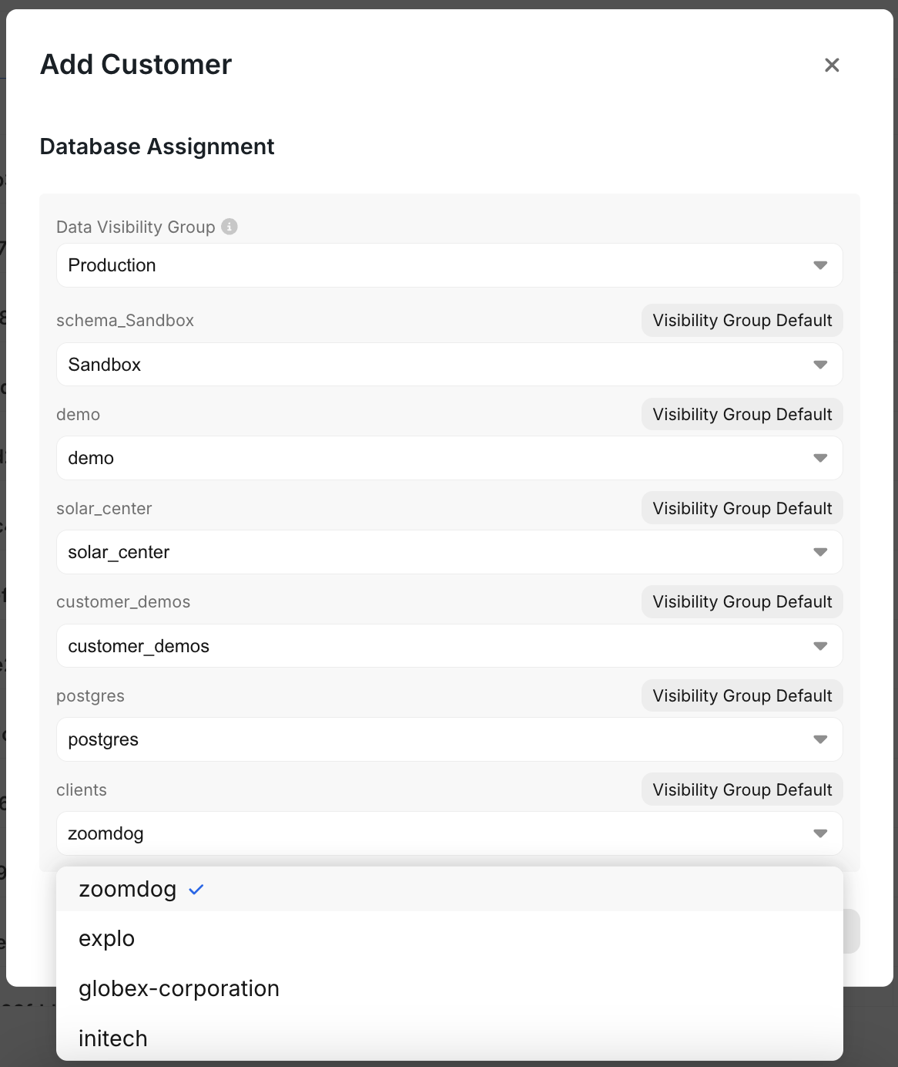Click the chevron on the postgres selector
Image resolution: width=898 pixels, height=1067 pixels.
[x=820, y=739]
